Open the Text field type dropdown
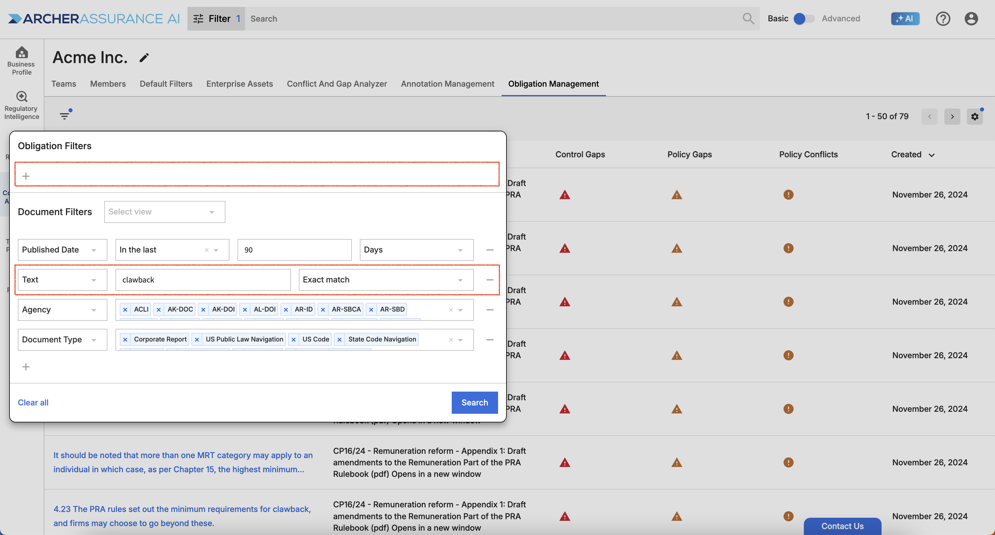The height and width of the screenshot is (535, 995). click(x=62, y=280)
